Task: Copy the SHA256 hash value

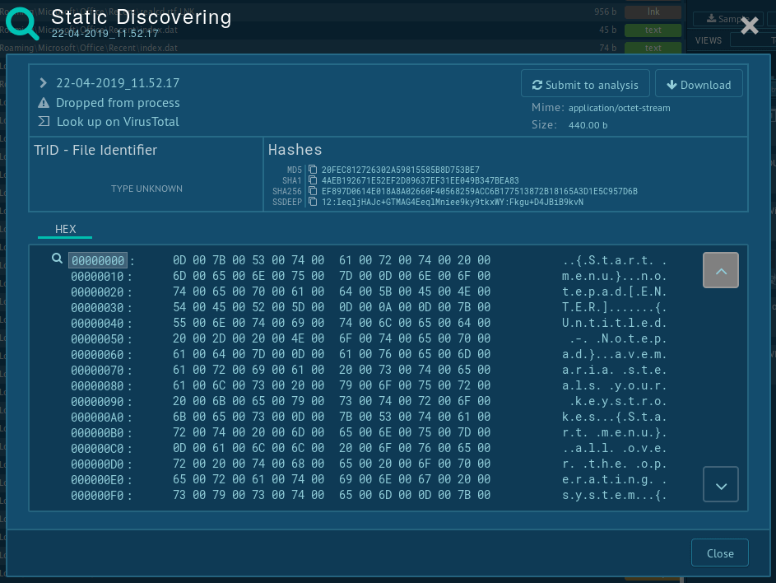Action: point(313,192)
